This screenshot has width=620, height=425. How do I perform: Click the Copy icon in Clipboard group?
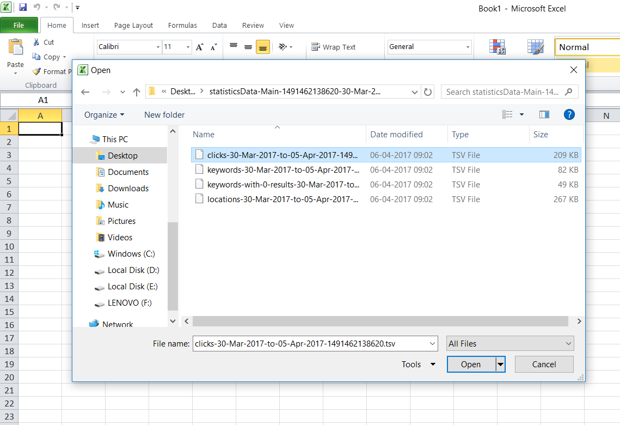pos(36,57)
